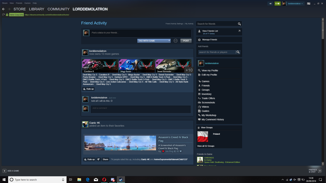The height and width of the screenshot is (183, 326).
Task: Open the Cavaliere R game thumbnail
Action: click(x=100, y=66)
